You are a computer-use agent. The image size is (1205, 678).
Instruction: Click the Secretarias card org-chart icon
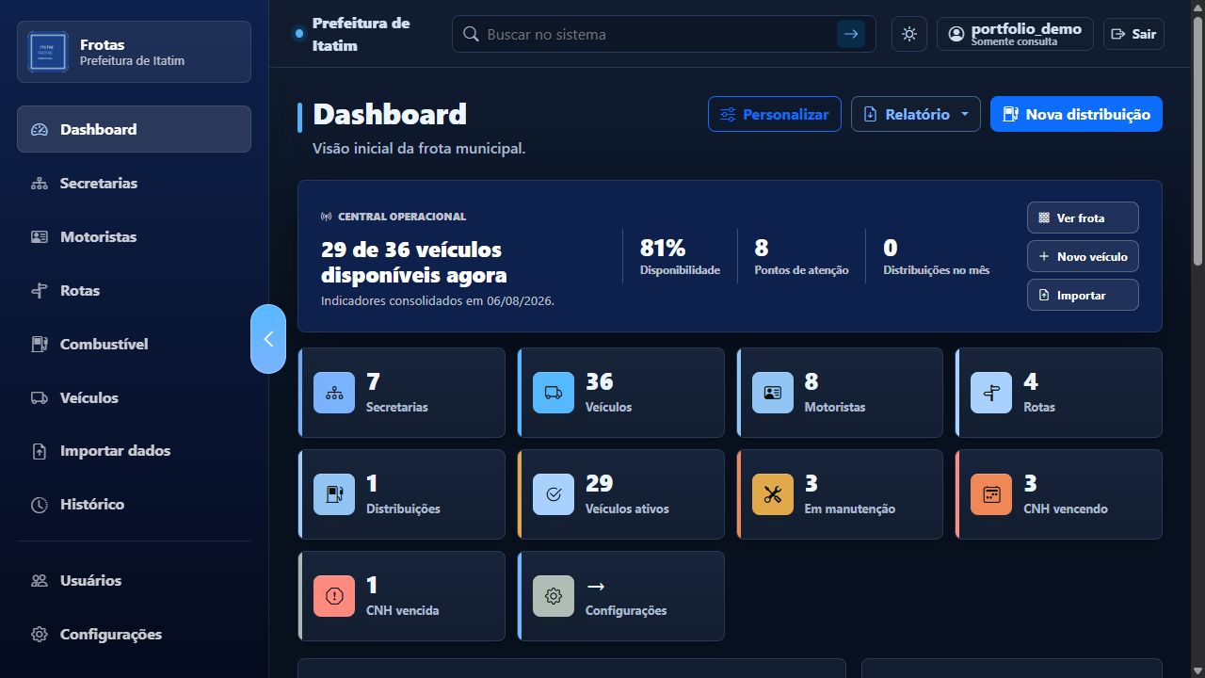pos(334,393)
